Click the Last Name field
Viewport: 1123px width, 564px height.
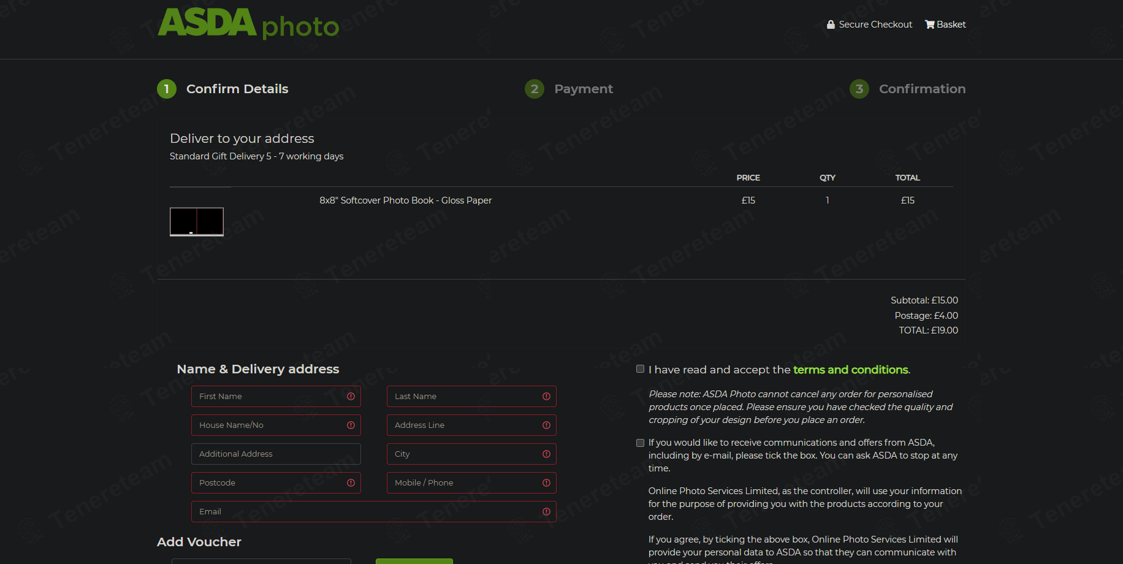click(471, 397)
